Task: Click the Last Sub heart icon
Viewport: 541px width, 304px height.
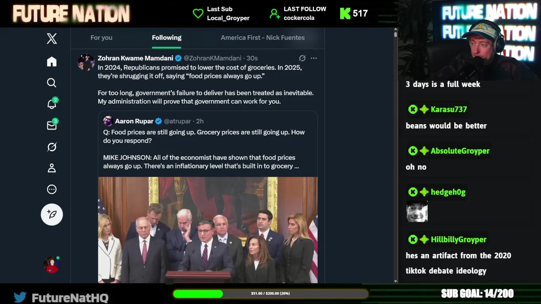Action: pos(198,14)
